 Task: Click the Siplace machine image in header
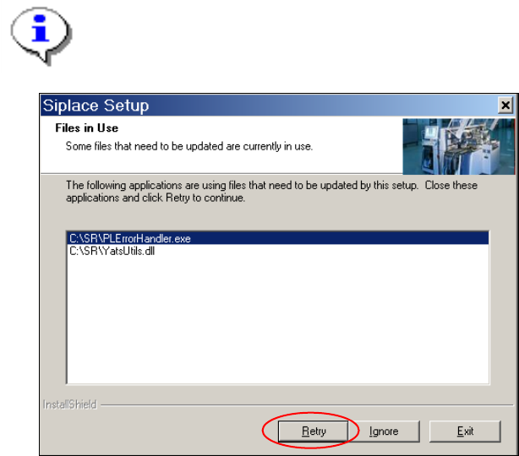458,146
